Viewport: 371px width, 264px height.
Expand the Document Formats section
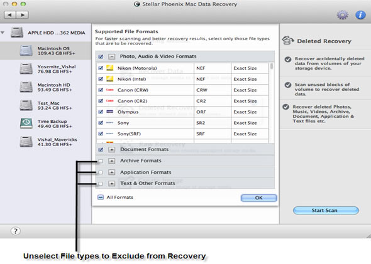(112, 149)
